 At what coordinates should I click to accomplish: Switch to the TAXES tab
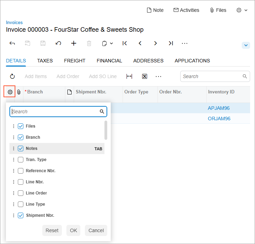coord(45,61)
